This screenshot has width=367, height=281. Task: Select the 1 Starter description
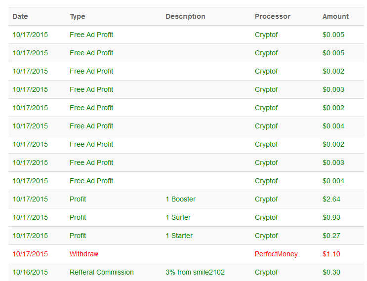click(179, 236)
